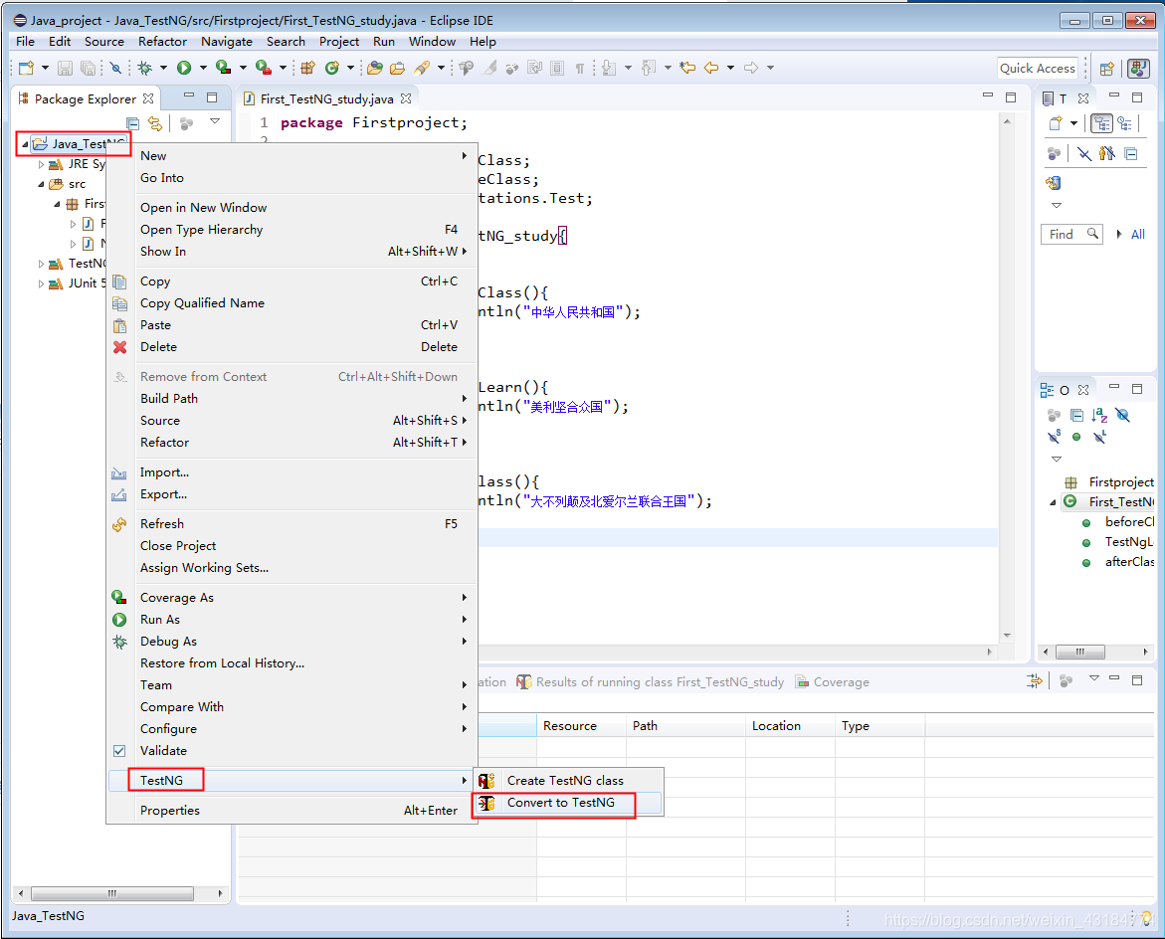Toggle Hide Fields in Outline view
The width and height of the screenshot is (1165, 939).
click(1122, 415)
